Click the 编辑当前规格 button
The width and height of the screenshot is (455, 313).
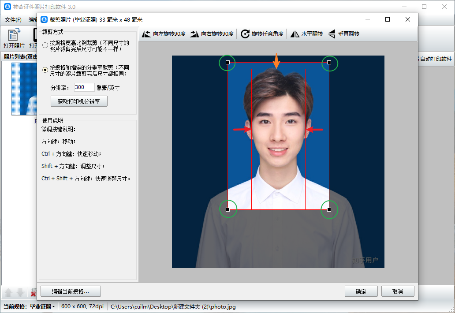tap(71, 291)
